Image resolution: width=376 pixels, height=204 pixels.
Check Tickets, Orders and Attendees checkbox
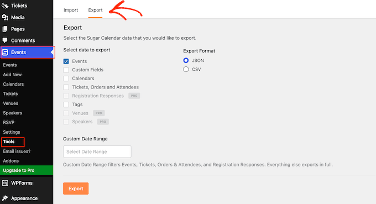pyautogui.click(x=66, y=87)
